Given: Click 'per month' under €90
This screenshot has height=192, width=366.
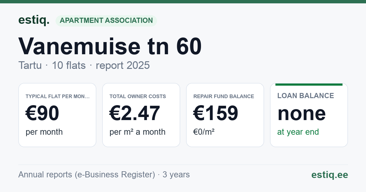Looking at the screenshot, I should pos(44,132).
